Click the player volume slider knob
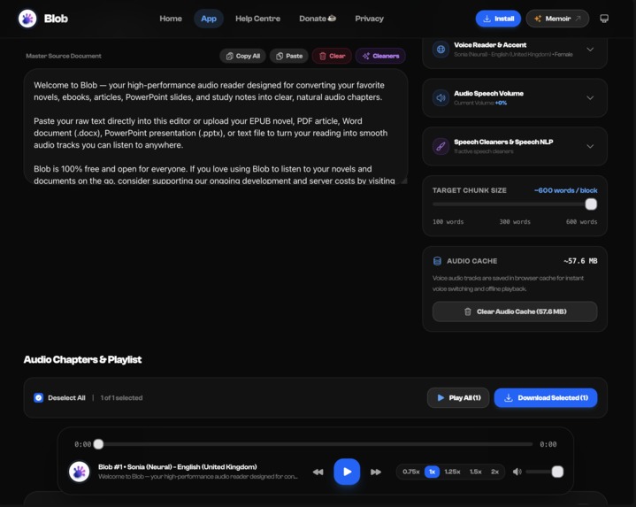This screenshot has width=636, height=507. tap(558, 472)
